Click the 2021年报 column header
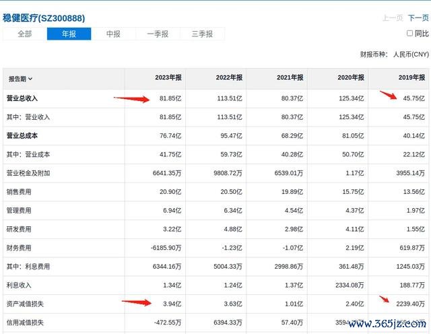This screenshot has width=431, height=334. pyautogui.click(x=290, y=77)
